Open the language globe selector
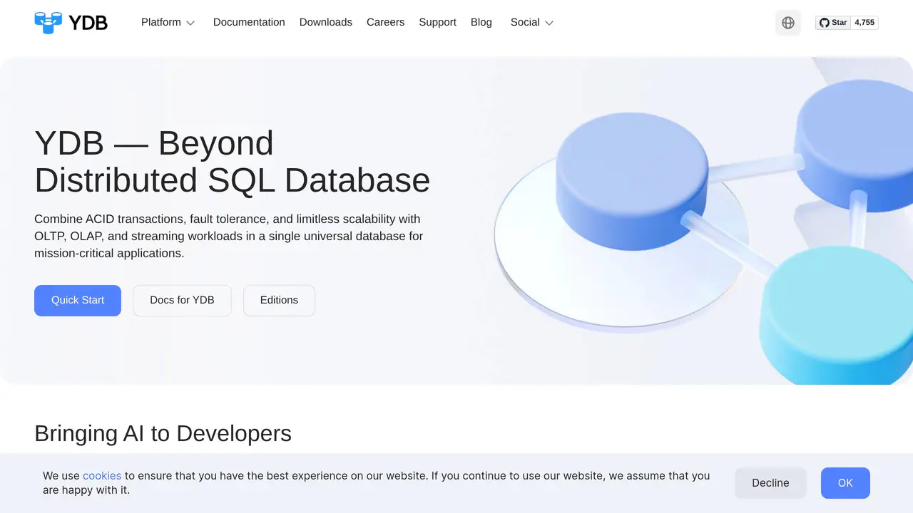Image resolution: width=913 pixels, height=513 pixels. click(788, 23)
